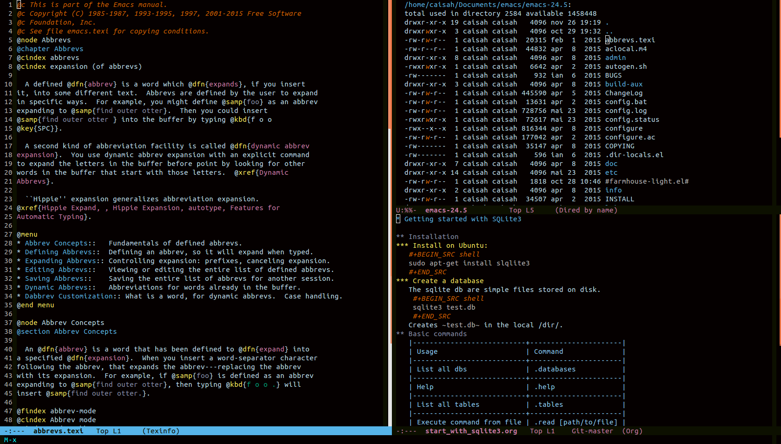Open the configure script entry
The width and height of the screenshot is (781, 444).
tap(624, 128)
